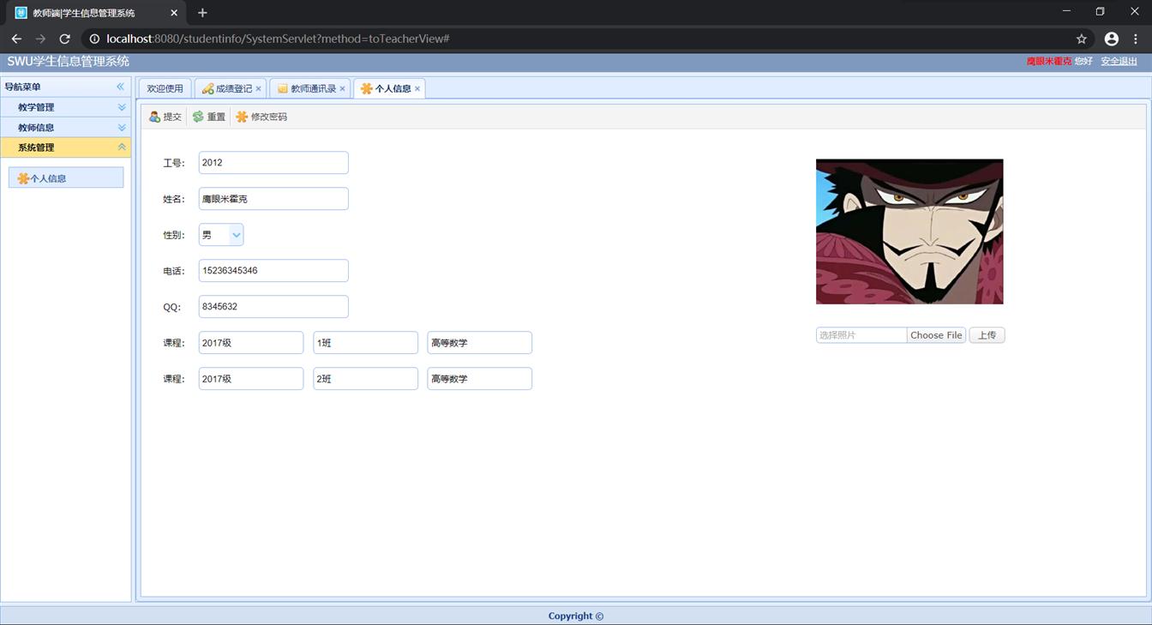The height and width of the screenshot is (625, 1152).
Task: Close the 成绩登记 tab
Action: [258, 88]
